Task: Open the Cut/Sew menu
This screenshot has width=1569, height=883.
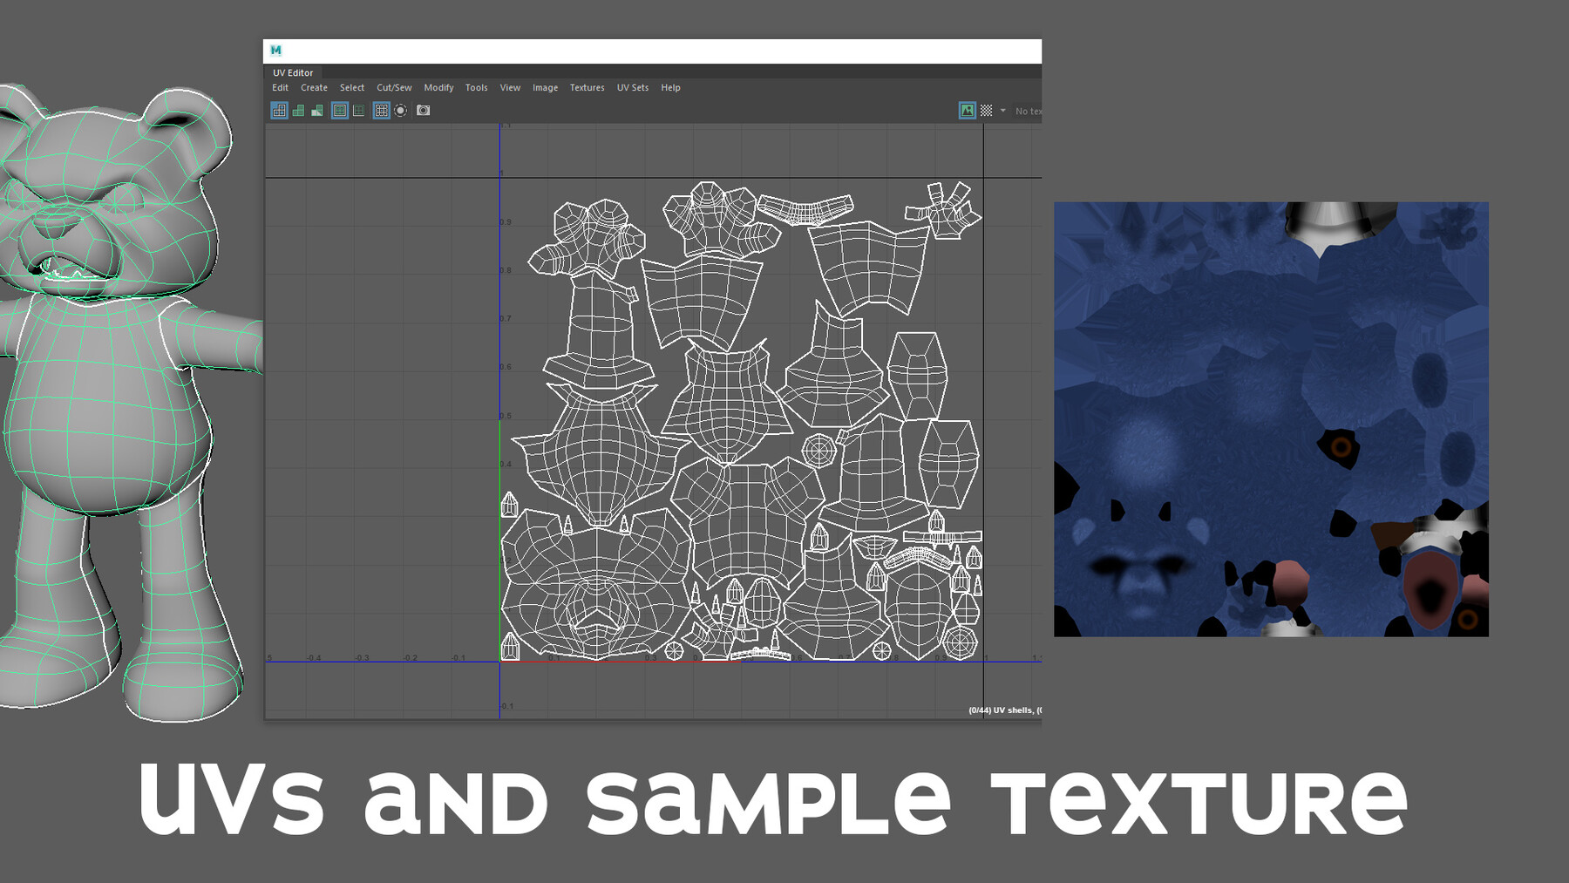Action: pos(394,87)
